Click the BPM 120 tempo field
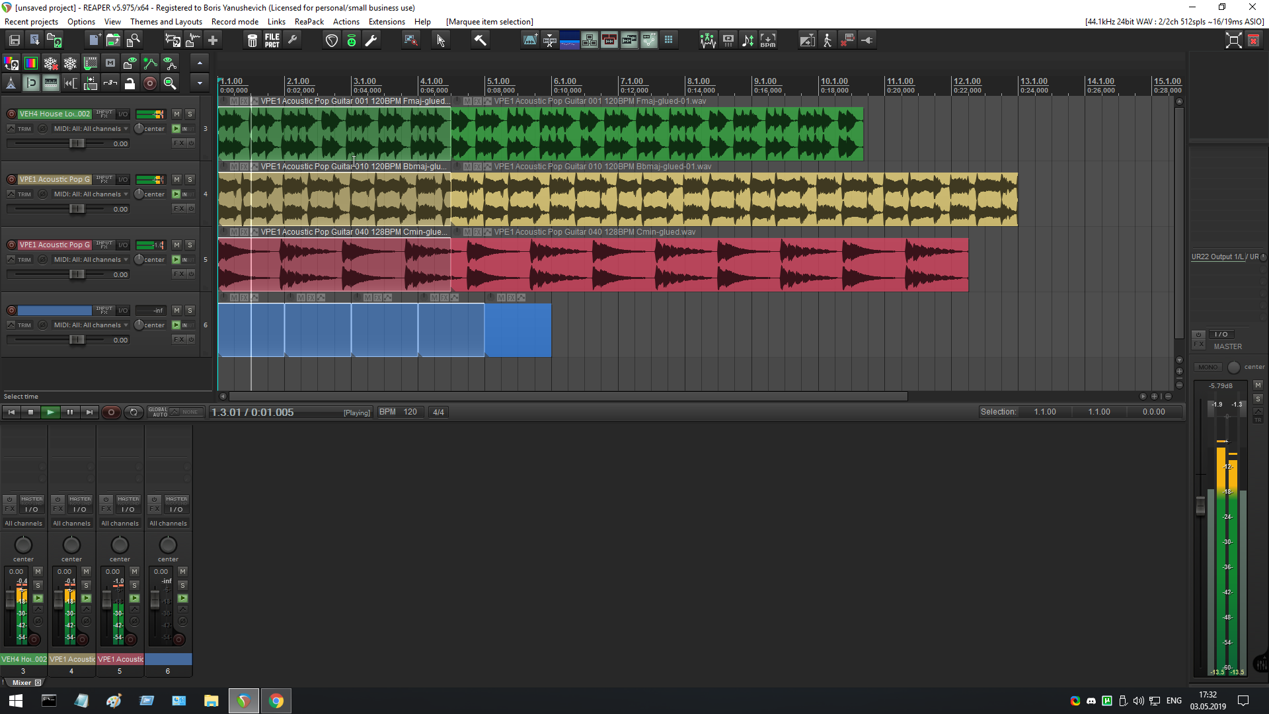Viewport: 1269px width, 714px height. click(410, 412)
